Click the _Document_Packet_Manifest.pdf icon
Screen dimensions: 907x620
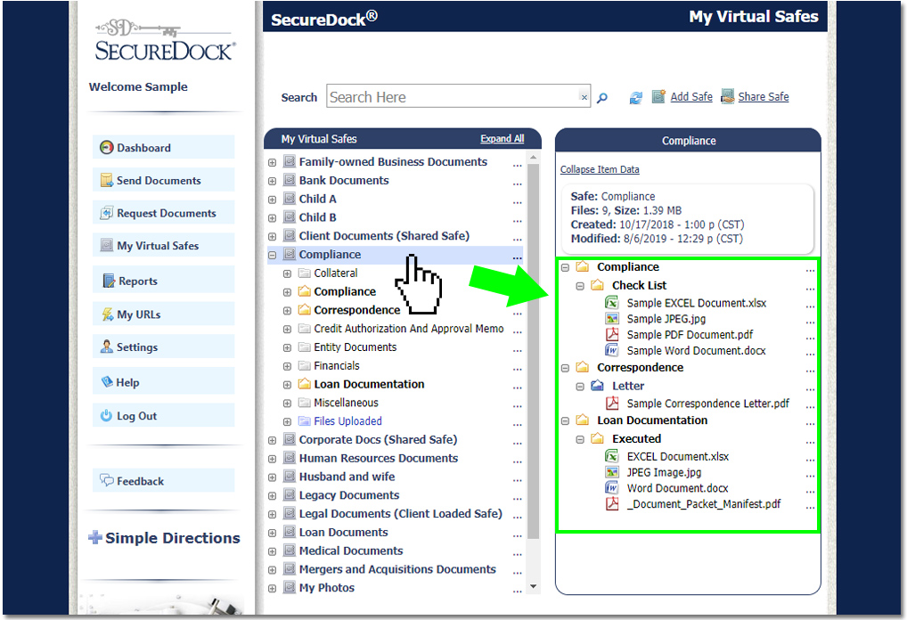coord(612,504)
